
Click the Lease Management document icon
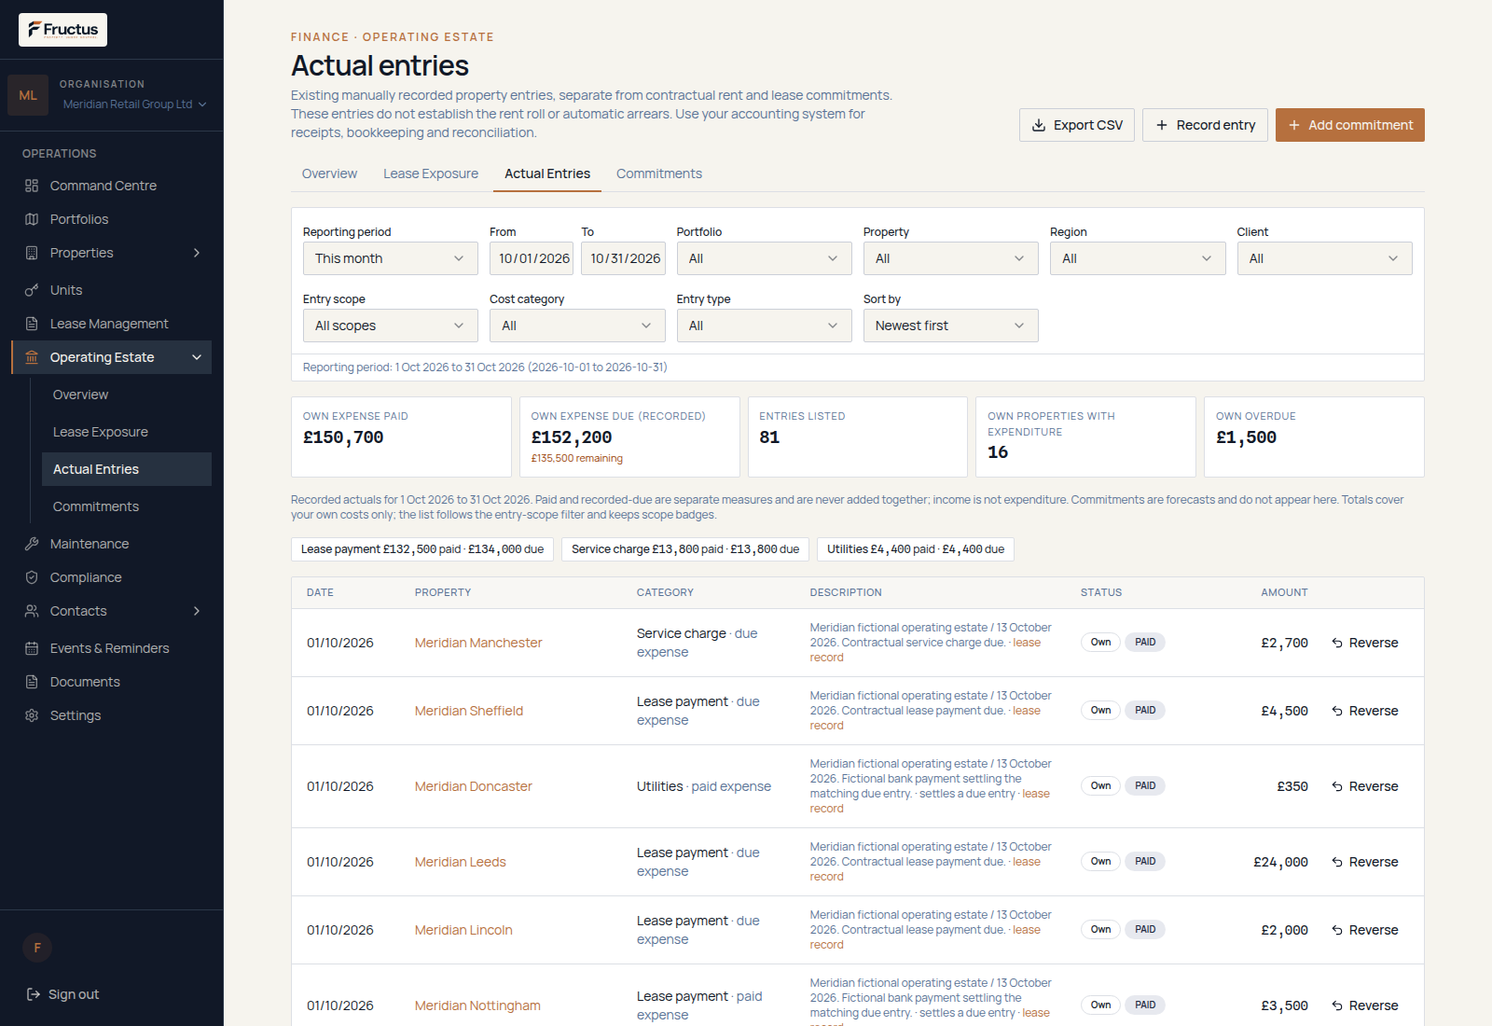point(32,324)
